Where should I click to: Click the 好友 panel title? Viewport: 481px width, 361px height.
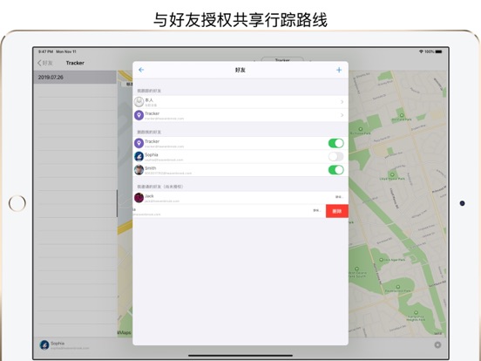[x=240, y=70]
